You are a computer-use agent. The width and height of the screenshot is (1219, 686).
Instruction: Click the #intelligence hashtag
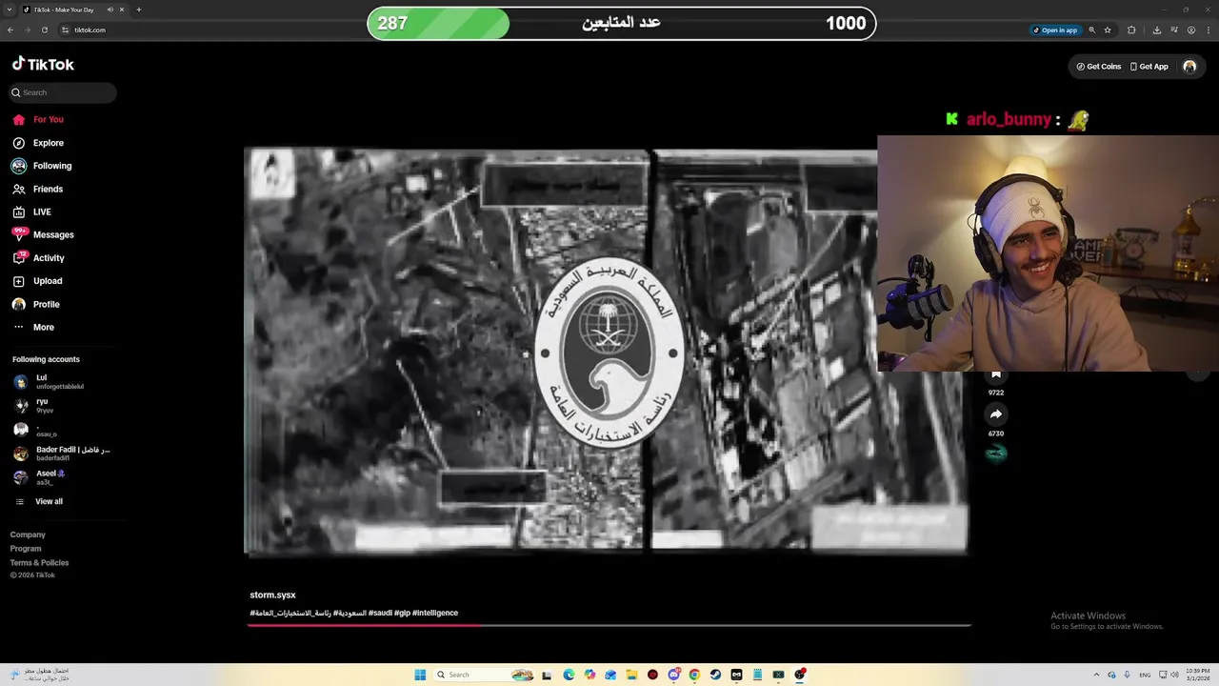[435, 613]
